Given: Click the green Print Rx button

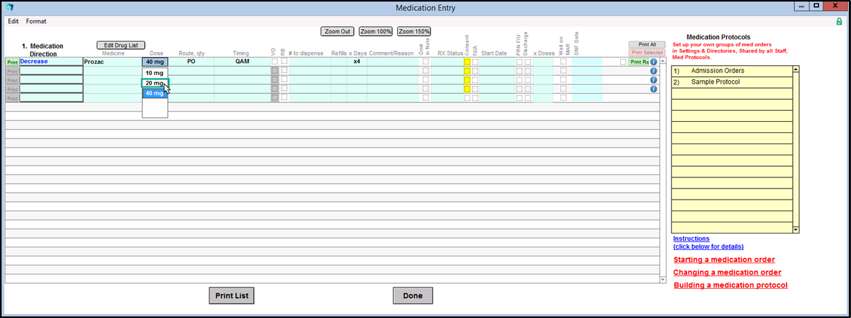Looking at the screenshot, I should 639,62.
